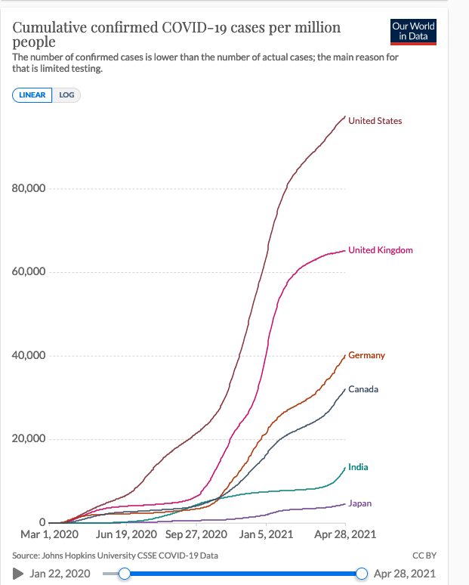This screenshot has height=585, width=469.
Task: Click the Apr 28, 2021 end date
Action: (405, 574)
